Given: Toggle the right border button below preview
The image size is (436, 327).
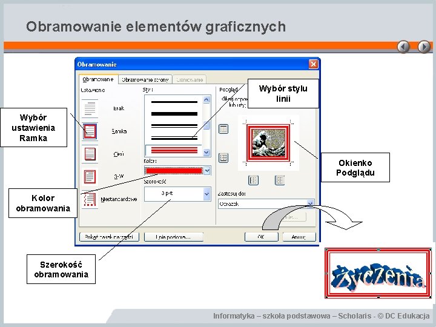Looking at the screenshot, I should (280, 180).
